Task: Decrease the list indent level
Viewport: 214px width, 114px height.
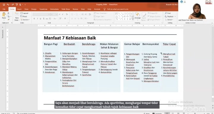Action: point(82,14)
